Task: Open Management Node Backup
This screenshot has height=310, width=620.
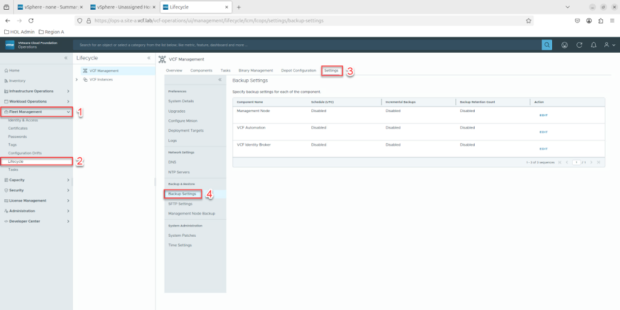Action: click(x=192, y=214)
